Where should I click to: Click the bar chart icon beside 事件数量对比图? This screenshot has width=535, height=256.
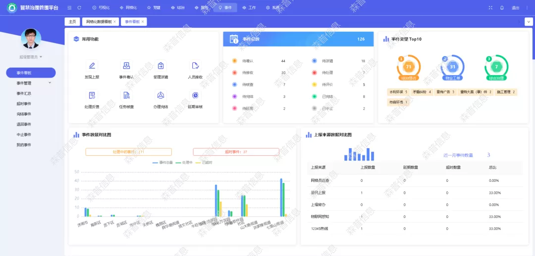tap(76, 135)
